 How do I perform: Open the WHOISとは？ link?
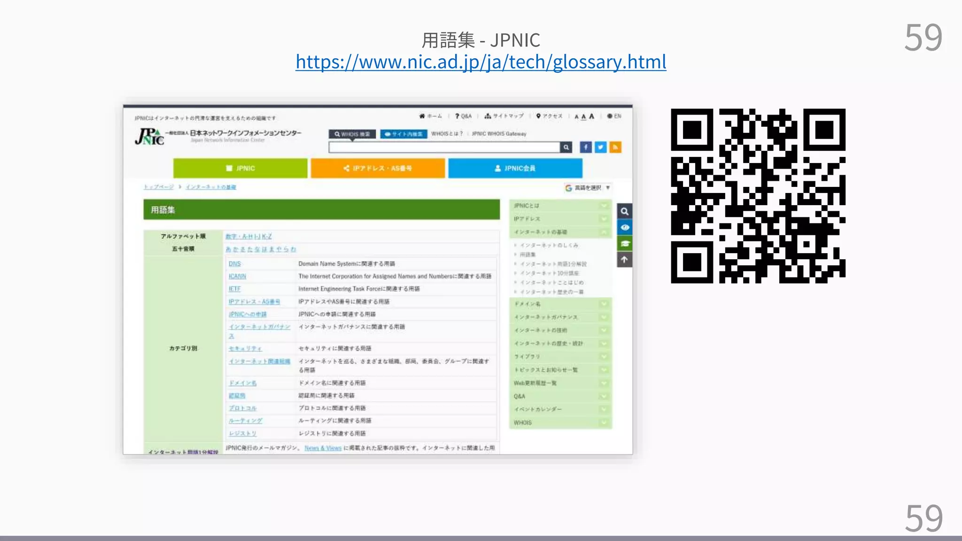pos(447,134)
